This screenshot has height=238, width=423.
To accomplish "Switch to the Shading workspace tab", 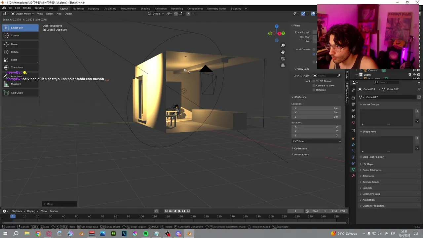I will point(145,9).
